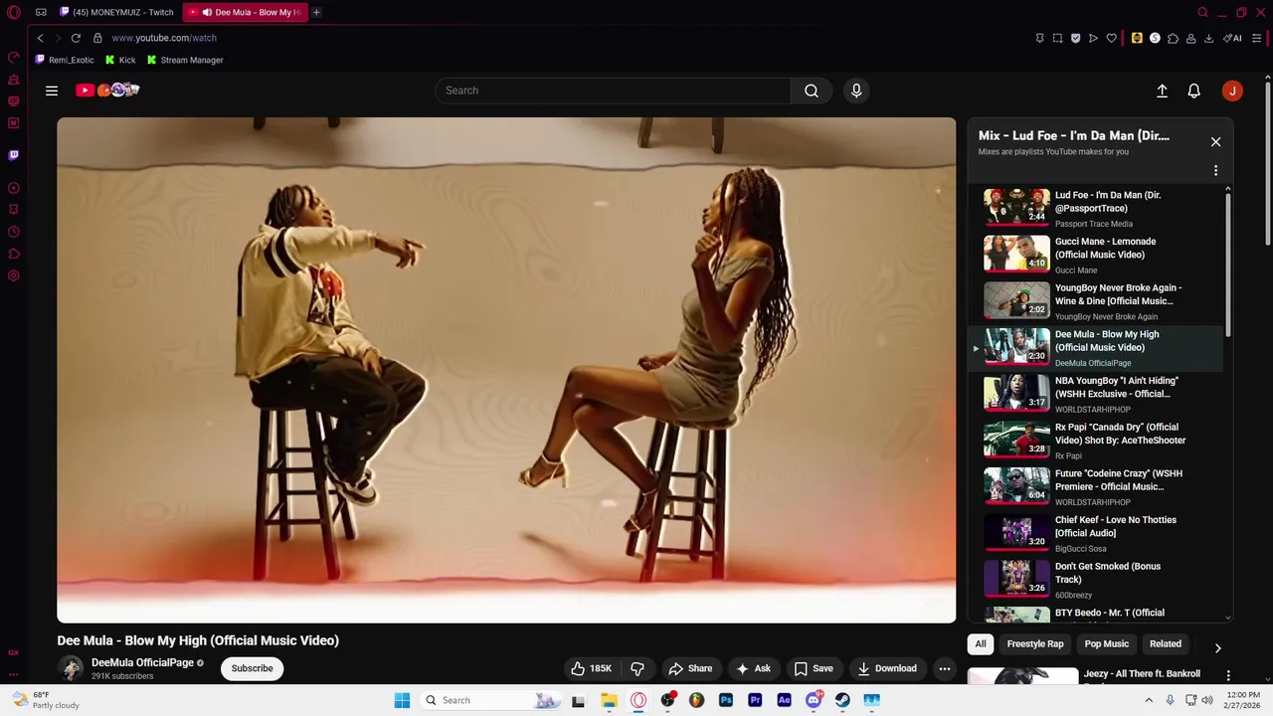Click the Twitch sidebar icon
The width and height of the screenshot is (1273, 716).
(13, 155)
